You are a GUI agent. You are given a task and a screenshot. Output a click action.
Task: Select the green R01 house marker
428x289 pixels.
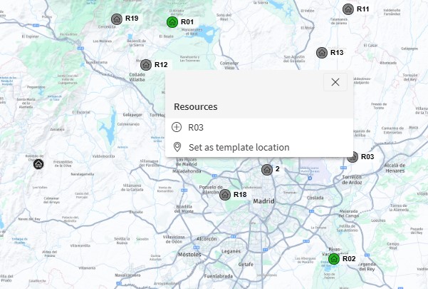click(172, 22)
